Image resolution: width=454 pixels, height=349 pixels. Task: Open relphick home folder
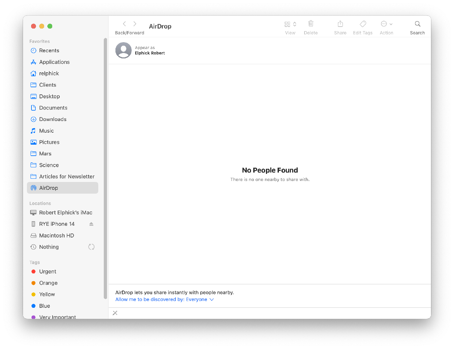[63, 73]
